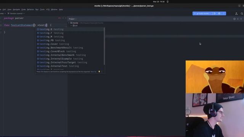
Task: Collapse all in Project panel
Action: point(241,19)
